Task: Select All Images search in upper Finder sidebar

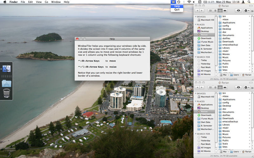Action: [x=204, y=71]
